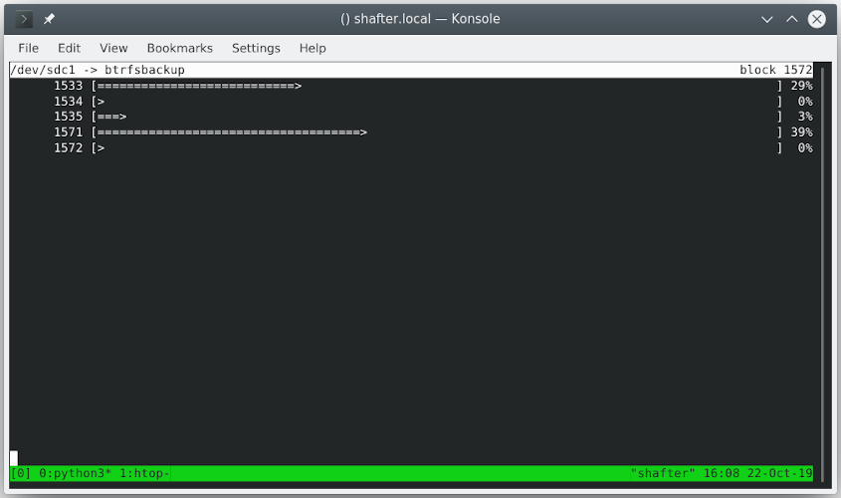This screenshot has width=841, height=498.
Task: Click the progress bar for block 1533
Action: tap(437, 86)
